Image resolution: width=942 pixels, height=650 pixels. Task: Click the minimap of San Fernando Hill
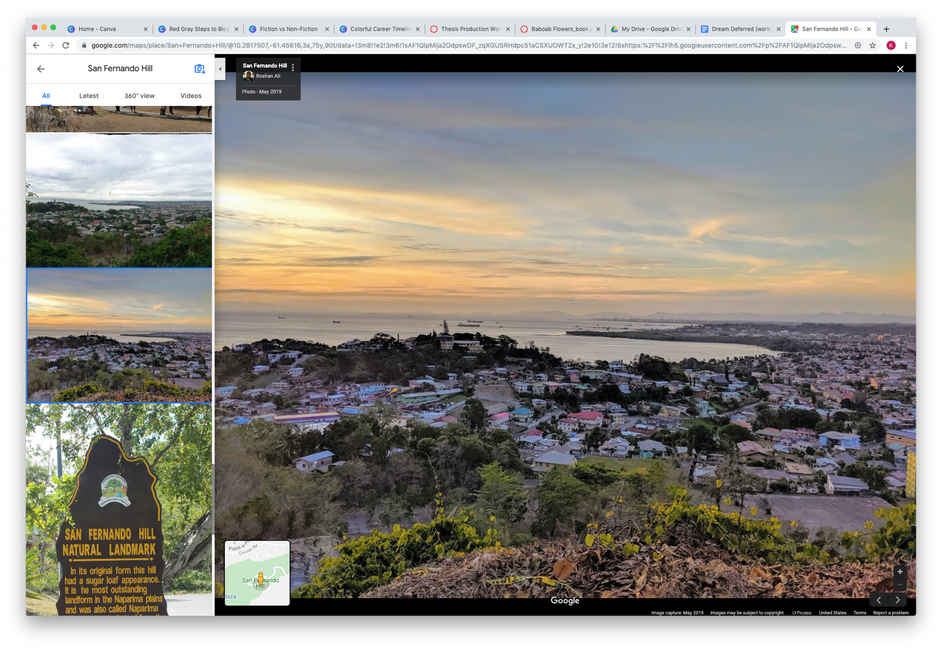coord(257,573)
